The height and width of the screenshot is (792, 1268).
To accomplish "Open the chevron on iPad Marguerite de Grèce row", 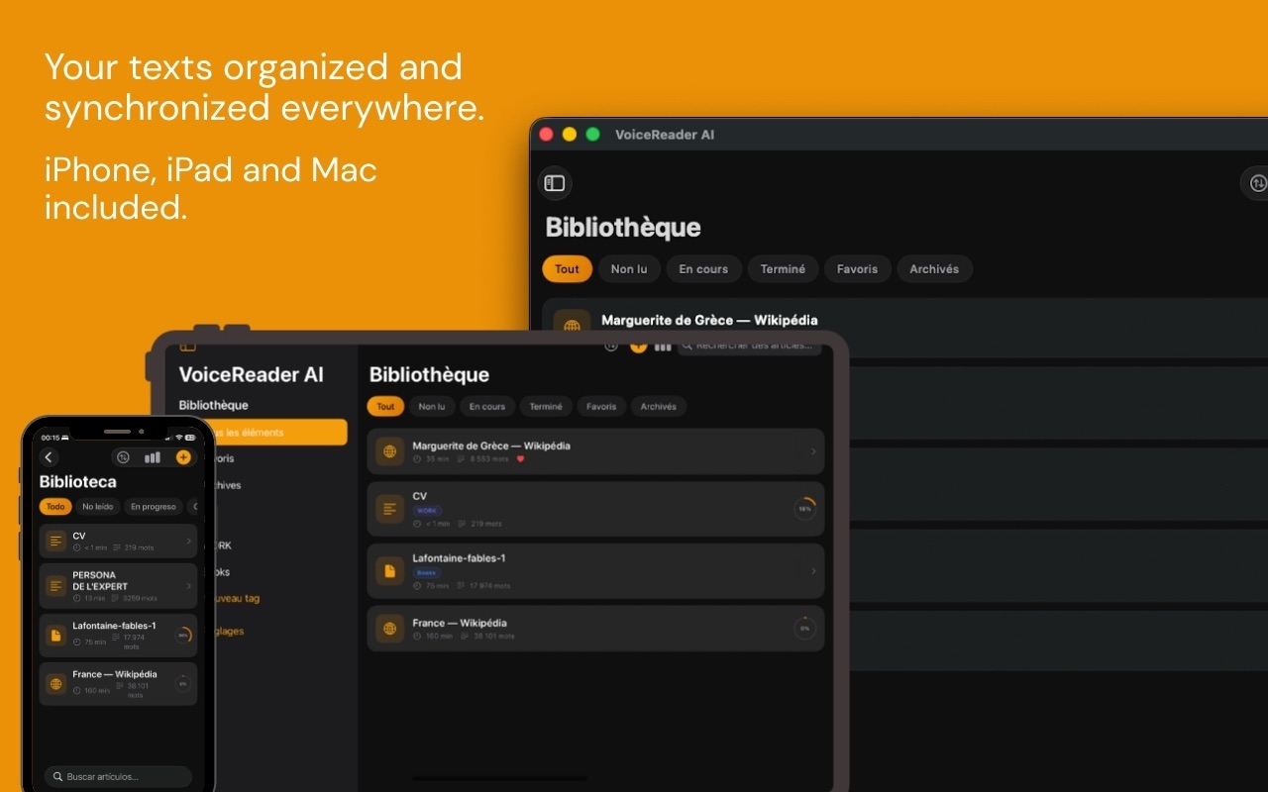I will pyautogui.click(x=813, y=451).
